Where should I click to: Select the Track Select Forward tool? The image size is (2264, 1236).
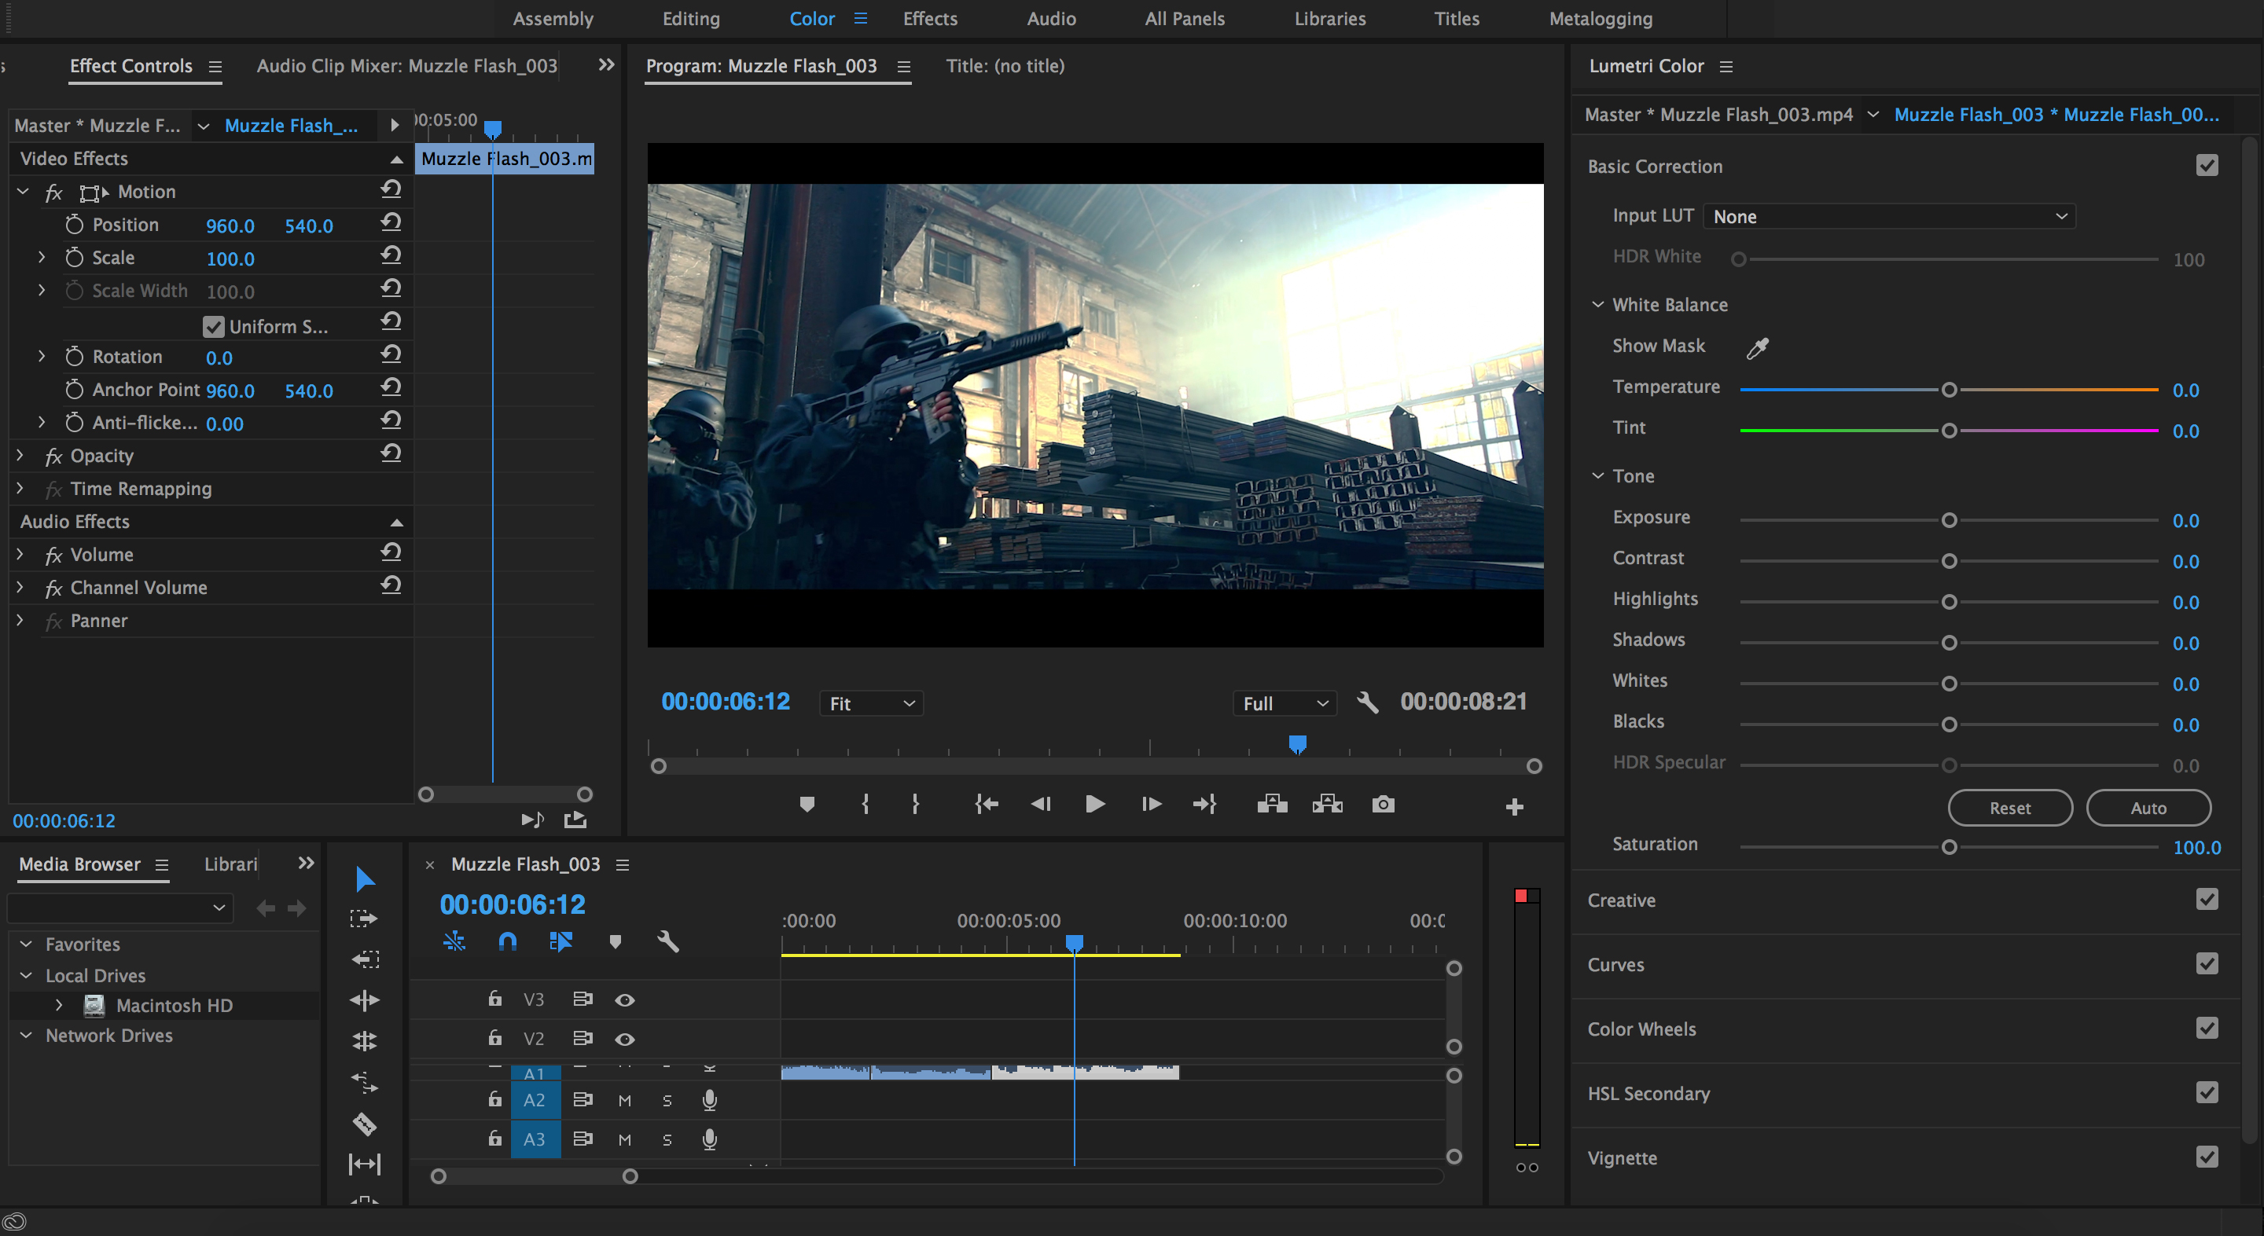pyautogui.click(x=364, y=919)
